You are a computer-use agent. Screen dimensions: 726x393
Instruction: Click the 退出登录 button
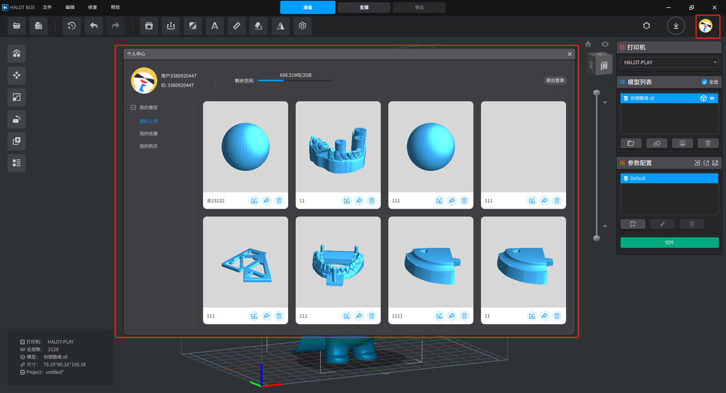[x=555, y=81]
